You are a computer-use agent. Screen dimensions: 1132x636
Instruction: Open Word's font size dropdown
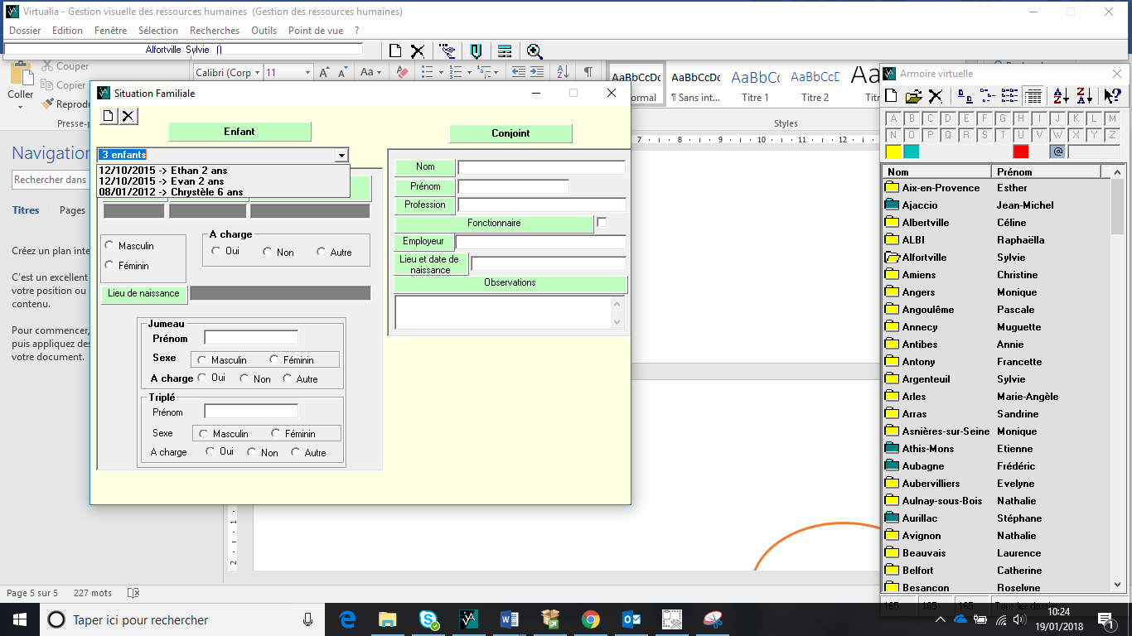click(308, 73)
